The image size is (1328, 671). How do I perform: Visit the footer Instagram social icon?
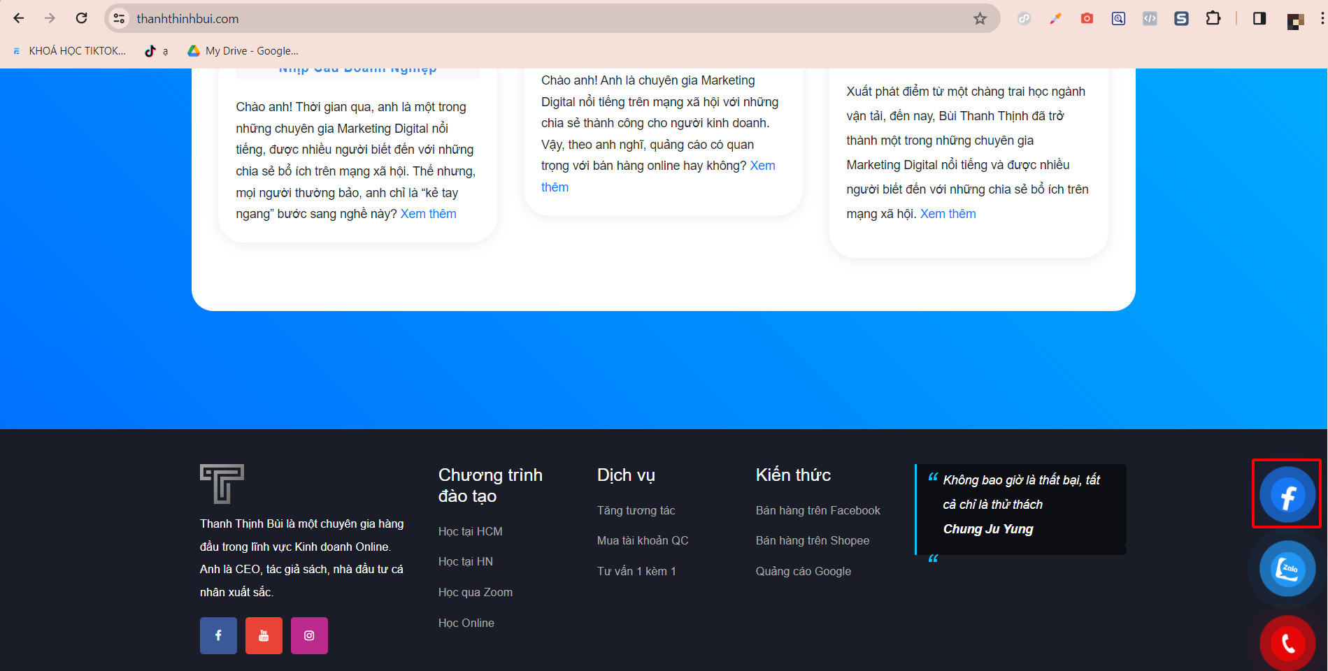click(309, 635)
